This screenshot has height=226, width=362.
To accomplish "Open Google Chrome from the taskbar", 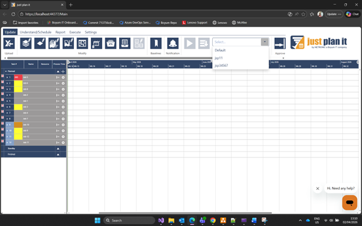I will pyautogui.click(x=213, y=221).
